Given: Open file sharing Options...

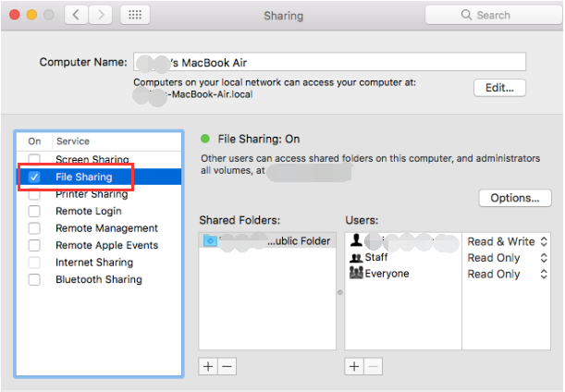Looking at the screenshot, I should [515, 198].
